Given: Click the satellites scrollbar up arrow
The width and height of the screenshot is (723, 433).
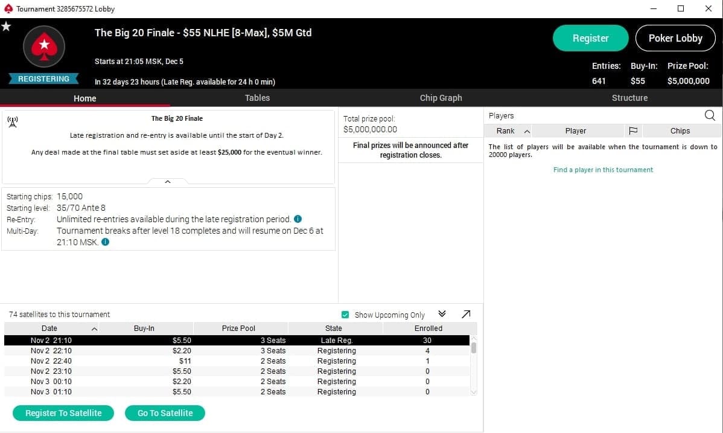Looking at the screenshot, I should [x=474, y=339].
